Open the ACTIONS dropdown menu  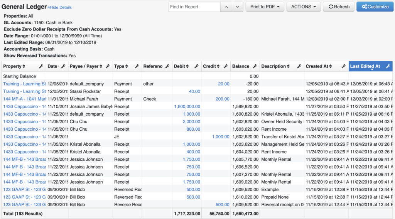(x=304, y=7)
